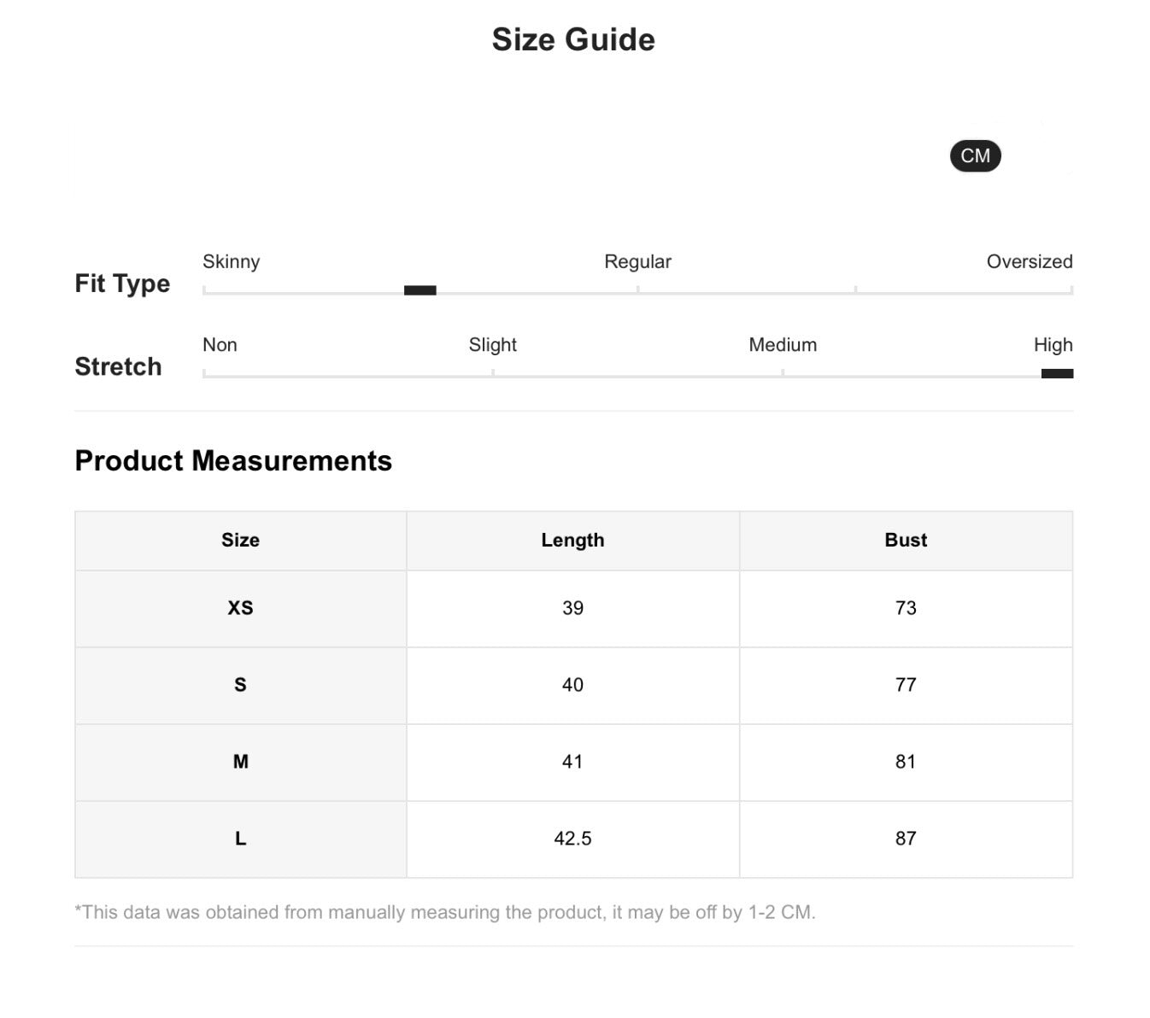Select the Regular fit label
Screen dimensions: 1150x1018
[x=637, y=261]
